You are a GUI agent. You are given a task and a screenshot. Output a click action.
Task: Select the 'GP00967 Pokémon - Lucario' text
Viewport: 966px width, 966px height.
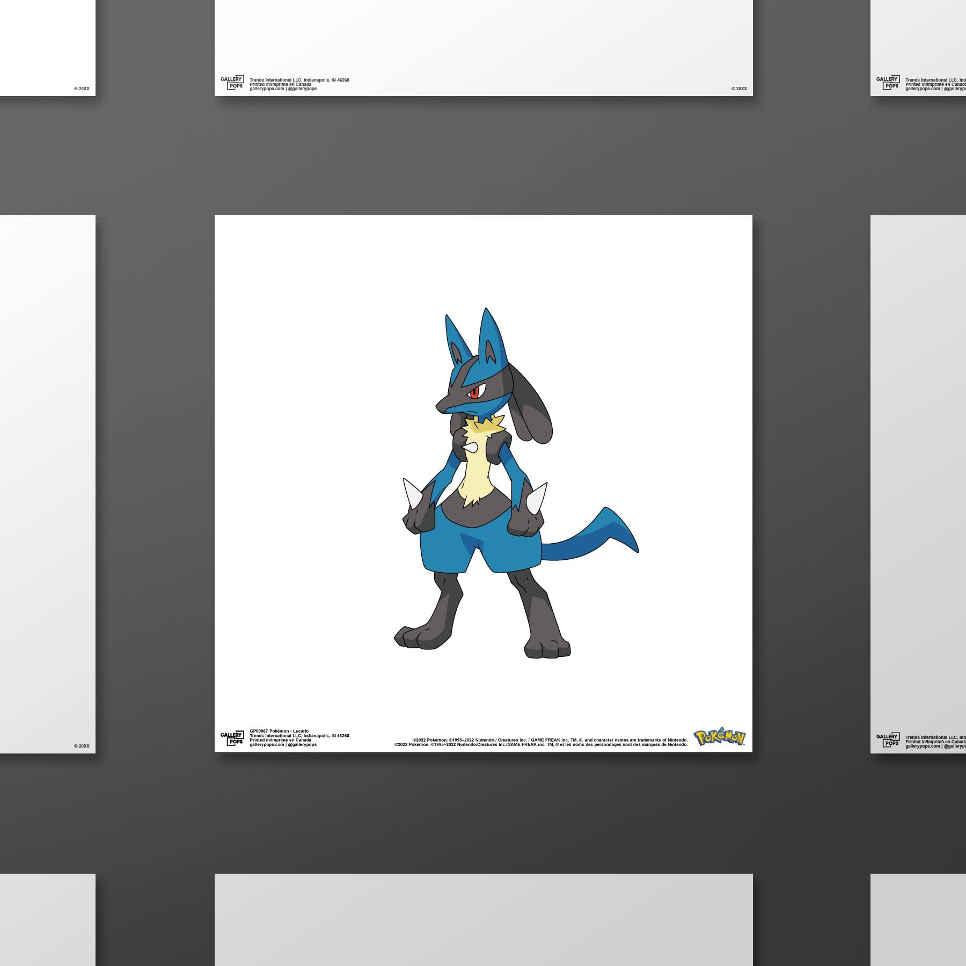tap(279, 731)
